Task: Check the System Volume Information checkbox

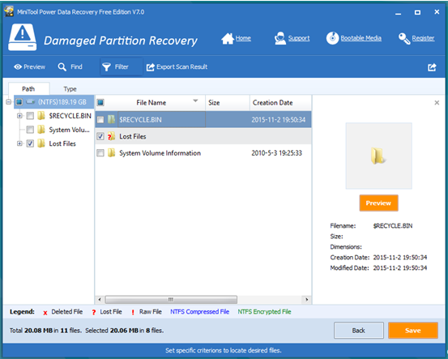Action: [100, 153]
